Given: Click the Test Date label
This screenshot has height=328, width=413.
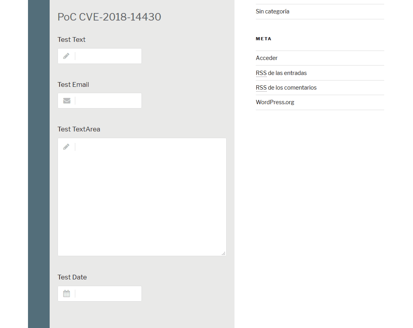Looking at the screenshot, I should pyautogui.click(x=72, y=277).
